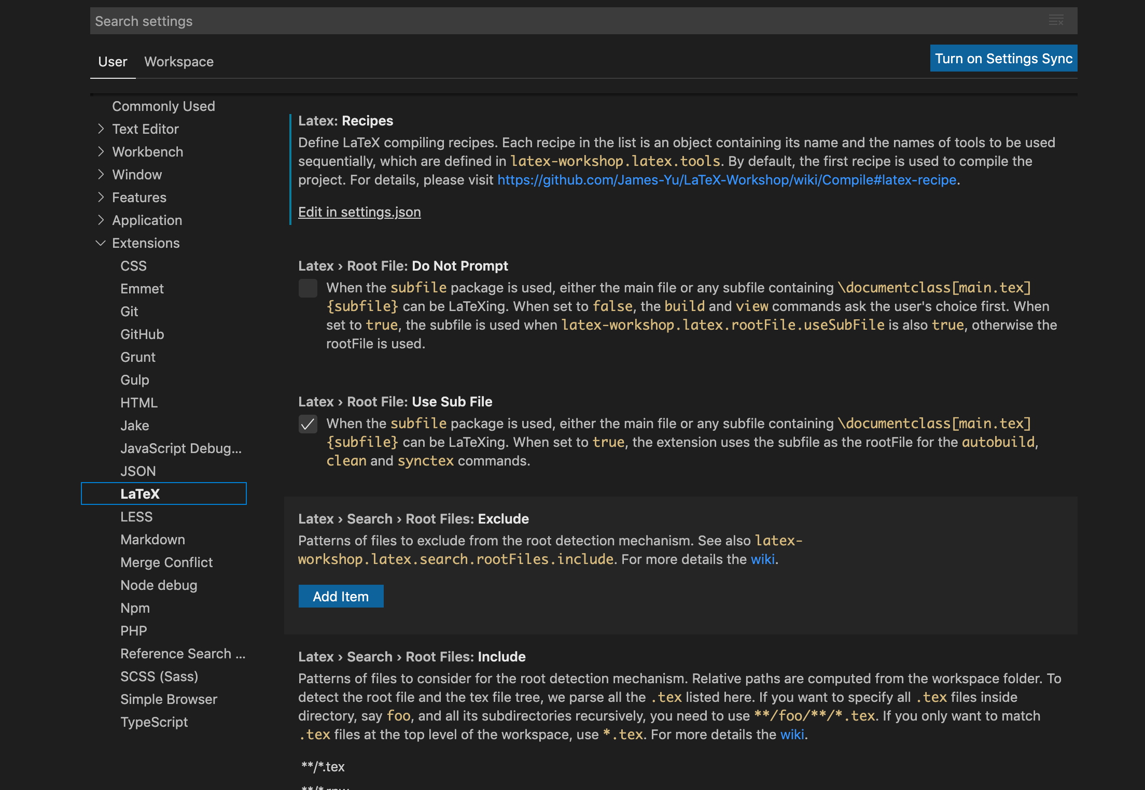Click the clear settings search filter icon
The height and width of the screenshot is (790, 1145).
1056,21
